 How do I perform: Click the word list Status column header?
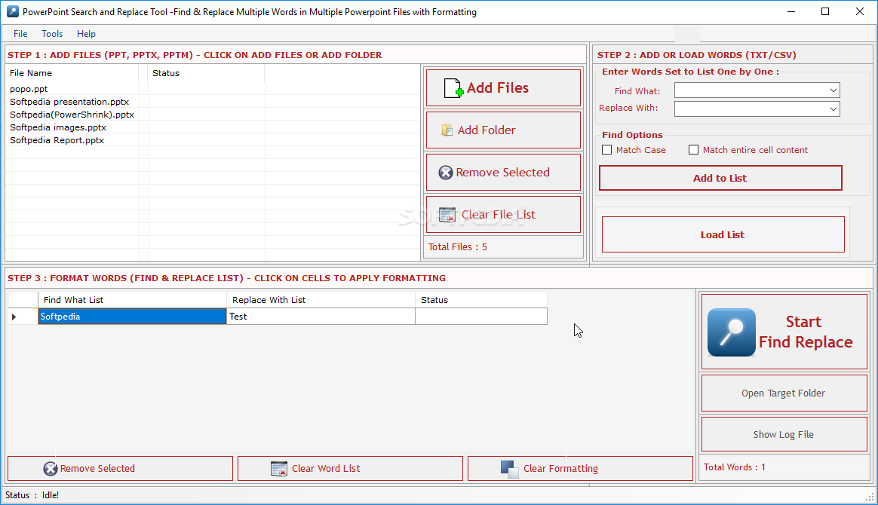coord(481,300)
